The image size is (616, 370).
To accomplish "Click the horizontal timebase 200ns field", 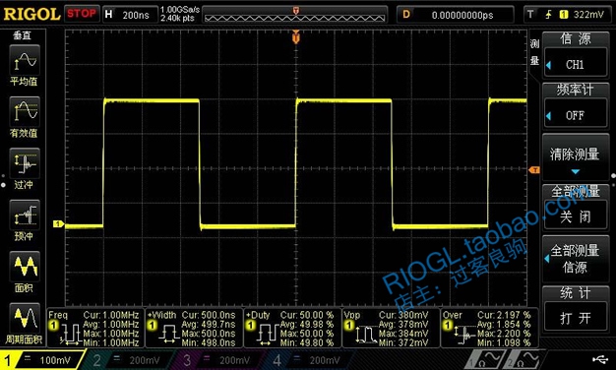I will (x=130, y=15).
